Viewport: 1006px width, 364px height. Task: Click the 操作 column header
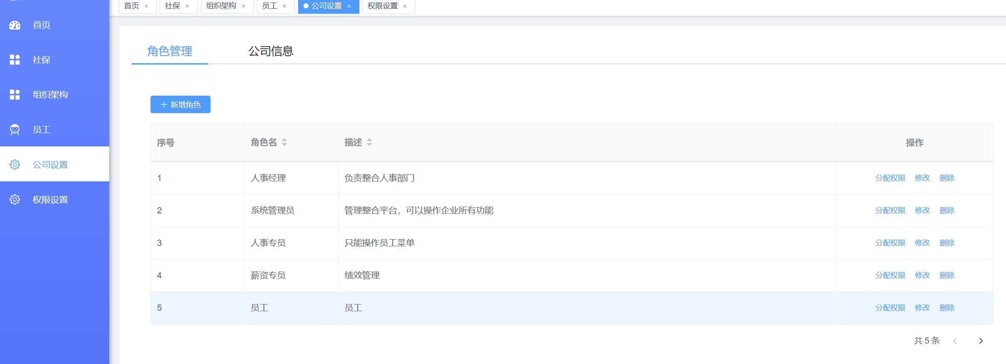(x=915, y=143)
